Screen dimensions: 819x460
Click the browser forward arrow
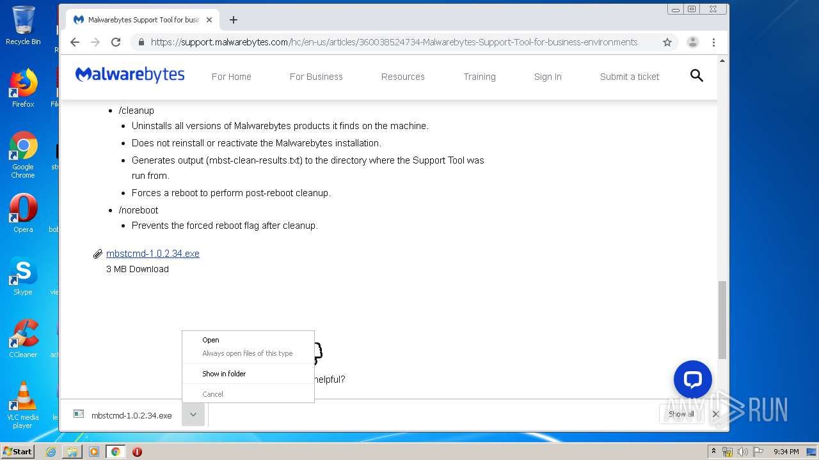(95, 42)
